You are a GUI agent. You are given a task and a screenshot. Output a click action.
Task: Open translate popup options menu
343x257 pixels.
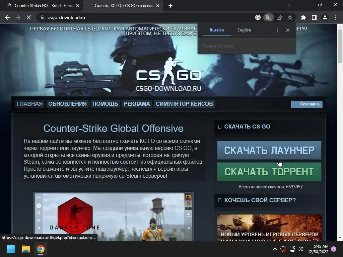[x=277, y=30]
